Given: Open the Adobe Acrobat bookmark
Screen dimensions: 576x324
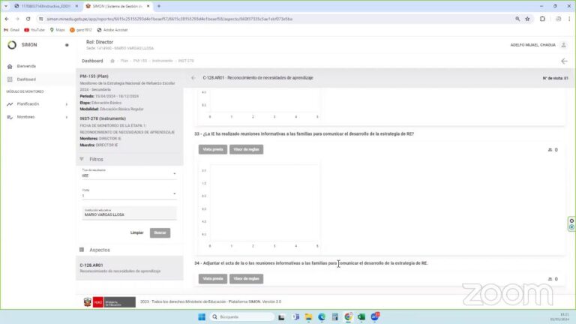Looking at the screenshot, I should click(x=112, y=30).
